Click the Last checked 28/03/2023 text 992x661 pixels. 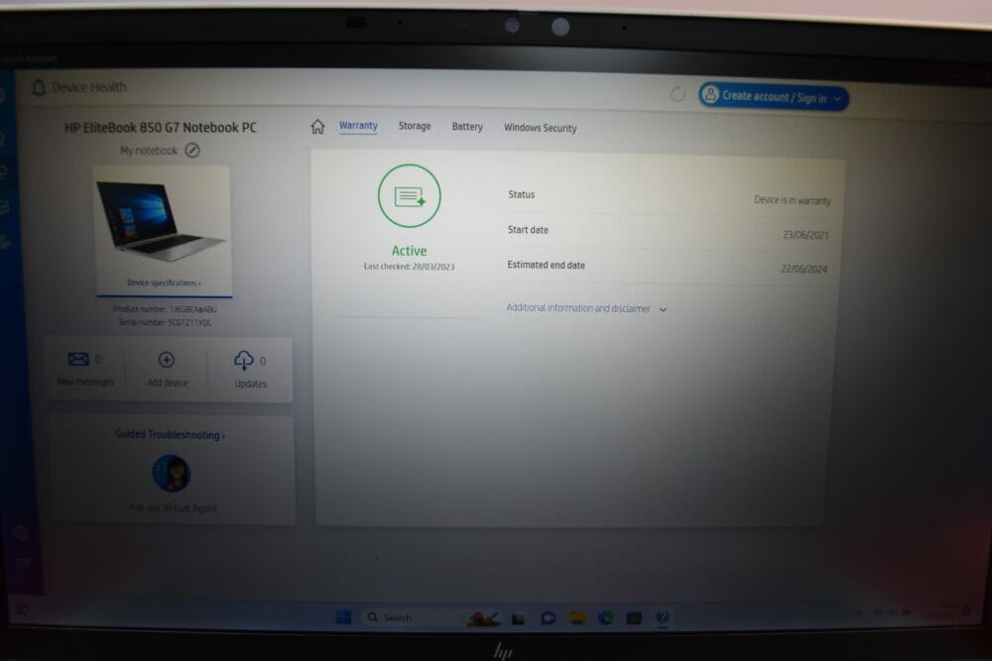pyautogui.click(x=409, y=267)
